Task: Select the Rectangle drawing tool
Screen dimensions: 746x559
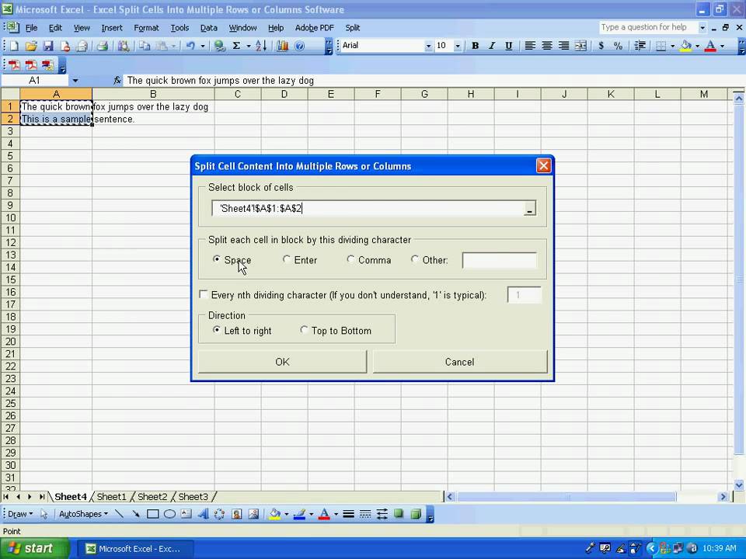Action: (x=153, y=514)
